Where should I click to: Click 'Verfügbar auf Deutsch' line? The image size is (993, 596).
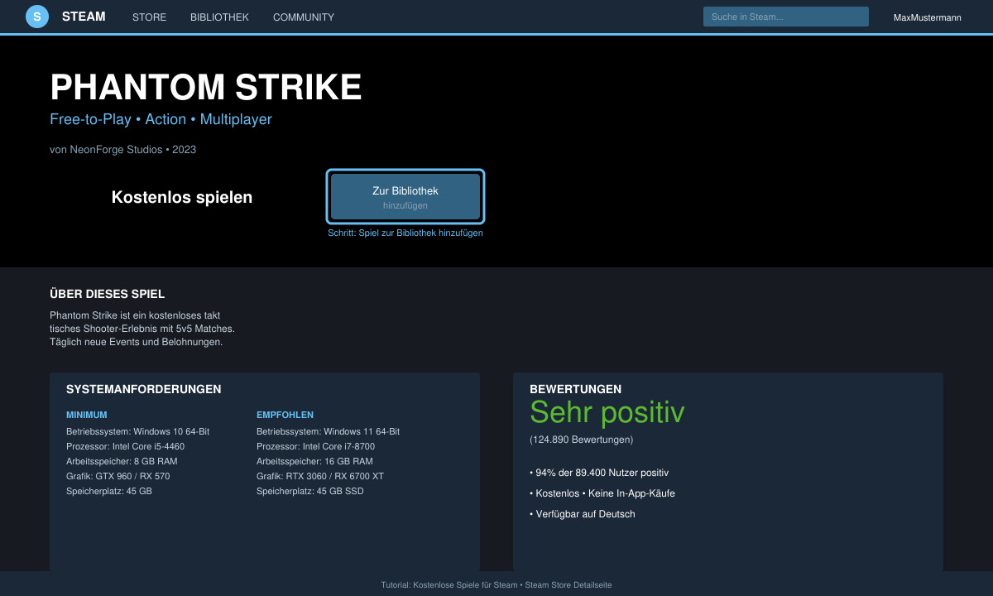pyautogui.click(x=583, y=514)
